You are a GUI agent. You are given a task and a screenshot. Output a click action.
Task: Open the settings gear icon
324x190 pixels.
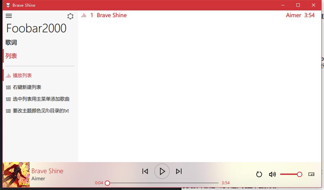coord(70,16)
